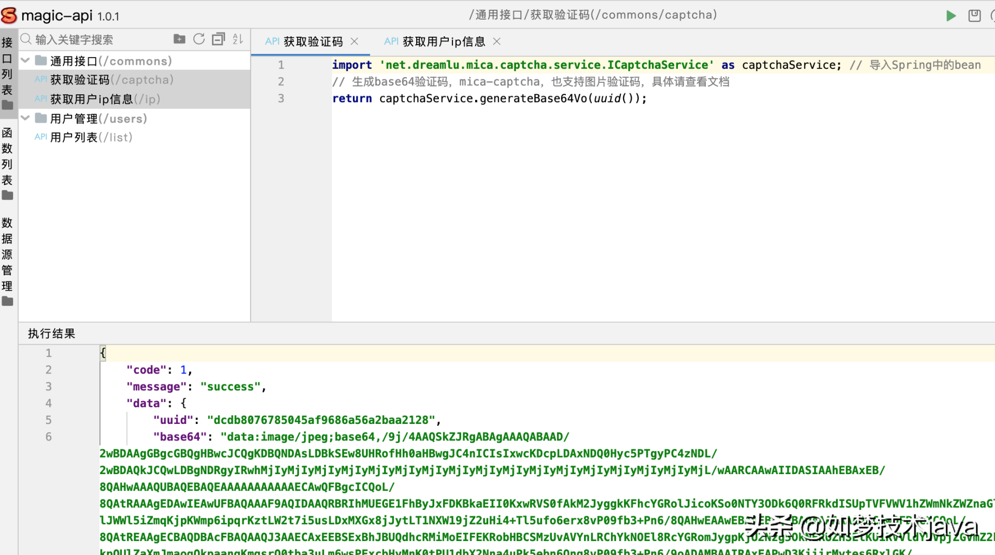Click the save (floppy disk) icon
The height and width of the screenshot is (555, 995).
(x=974, y=16)
